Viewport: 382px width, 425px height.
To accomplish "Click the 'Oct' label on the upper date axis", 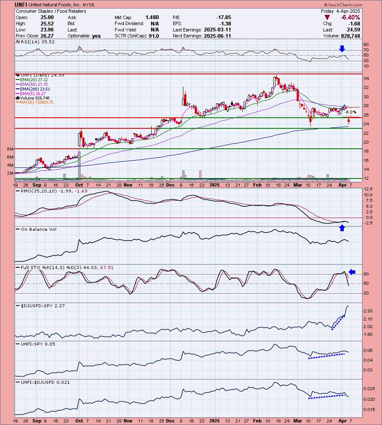I will tap(79, 185).
